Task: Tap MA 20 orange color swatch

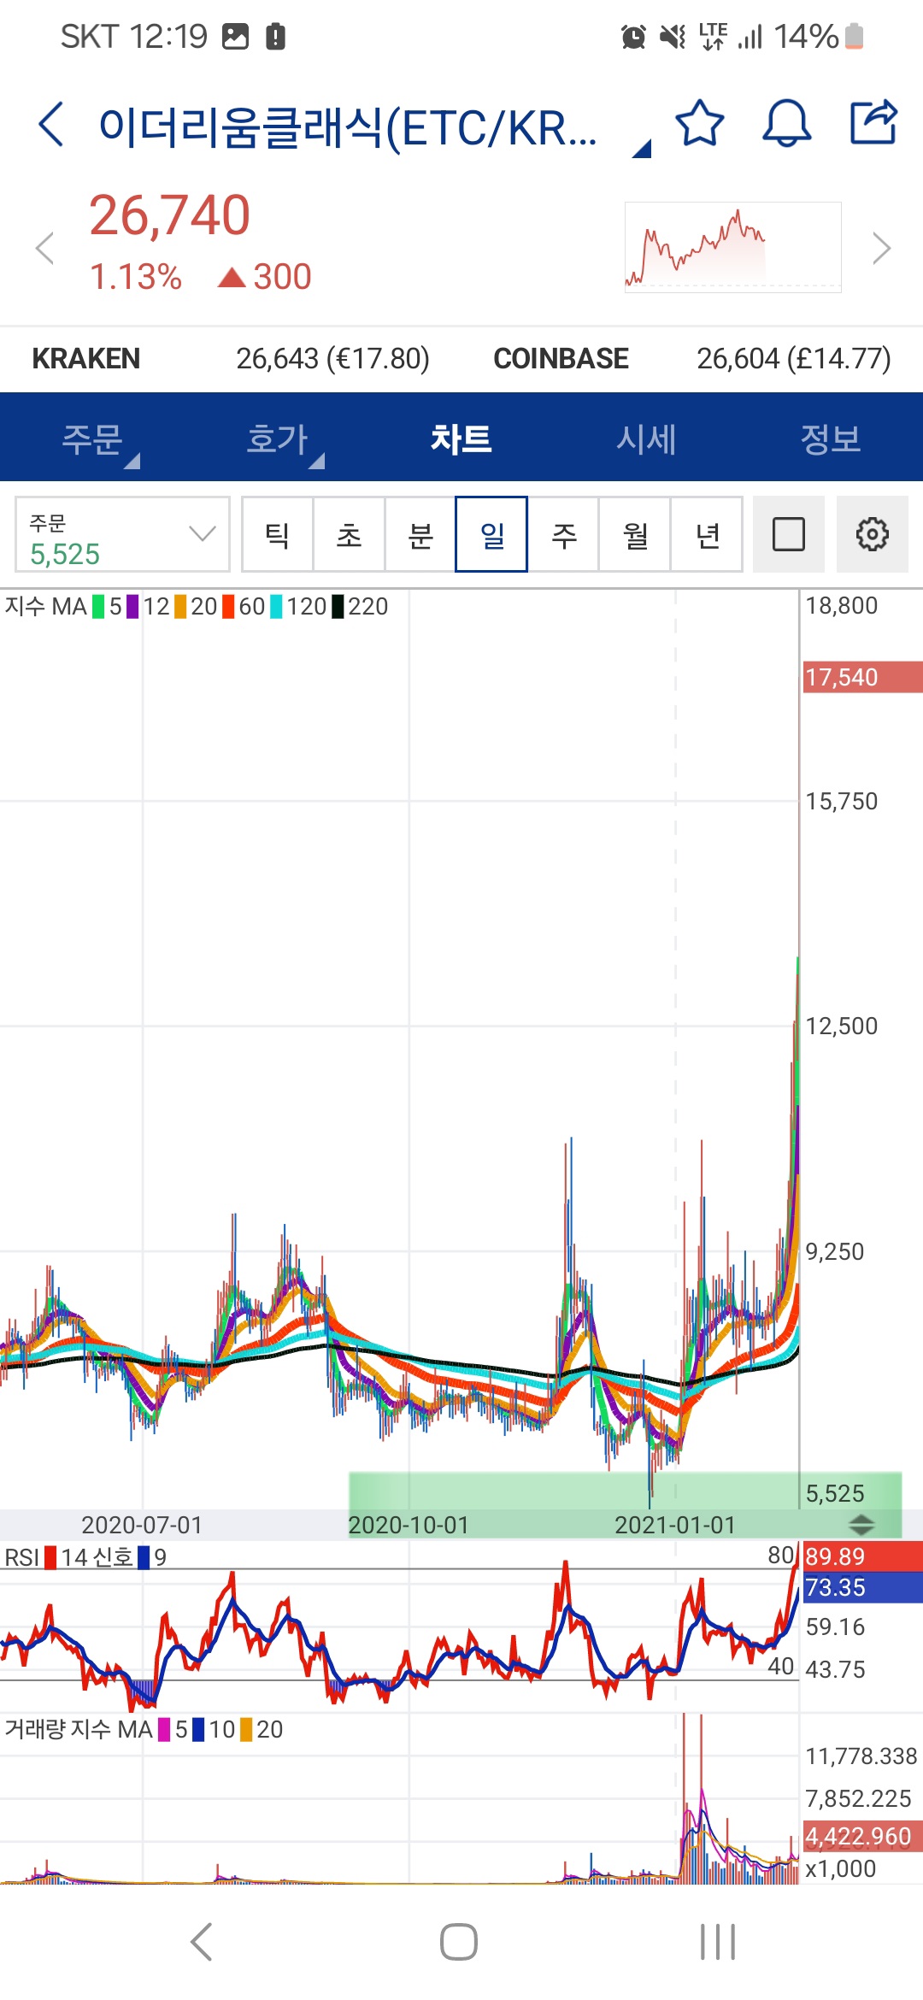Action: click(x=180, y=606)
